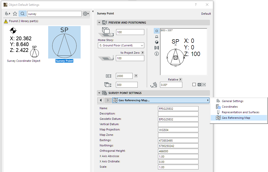
Task: Open the Geo Referencing Map page dropdown
Action: 161,100
